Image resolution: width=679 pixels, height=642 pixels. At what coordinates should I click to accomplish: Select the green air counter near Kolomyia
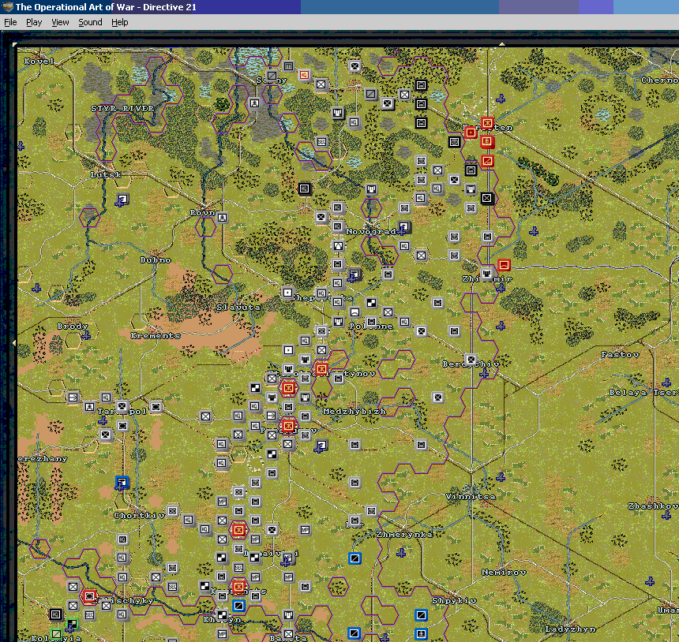[73, 623]
